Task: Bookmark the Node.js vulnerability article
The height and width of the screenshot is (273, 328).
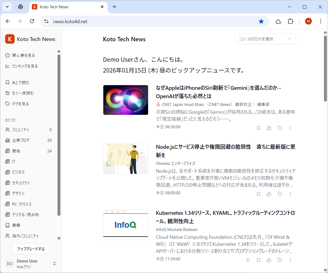Action: 258,194
